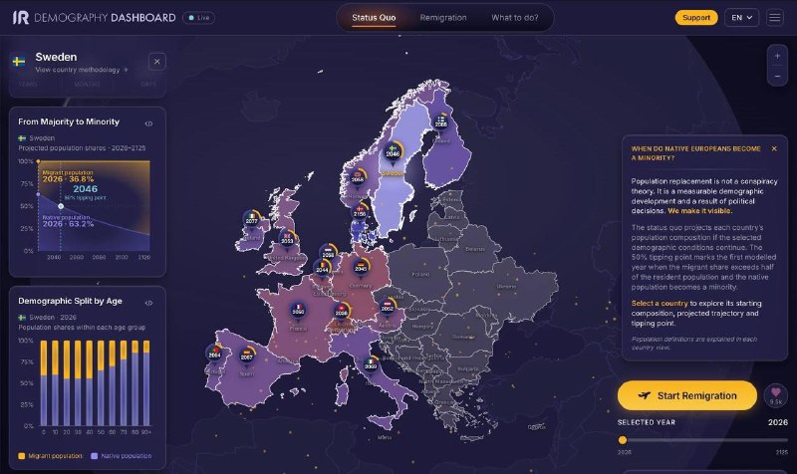
Task: Click the heart like icon
Action: pos(775,394)
